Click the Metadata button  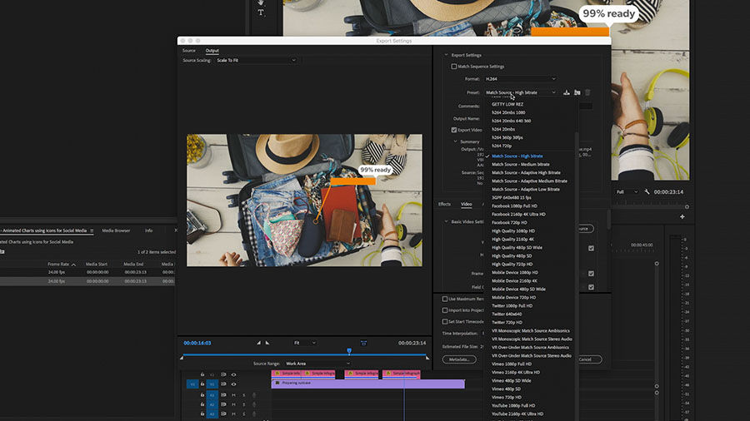pos(460,359)
